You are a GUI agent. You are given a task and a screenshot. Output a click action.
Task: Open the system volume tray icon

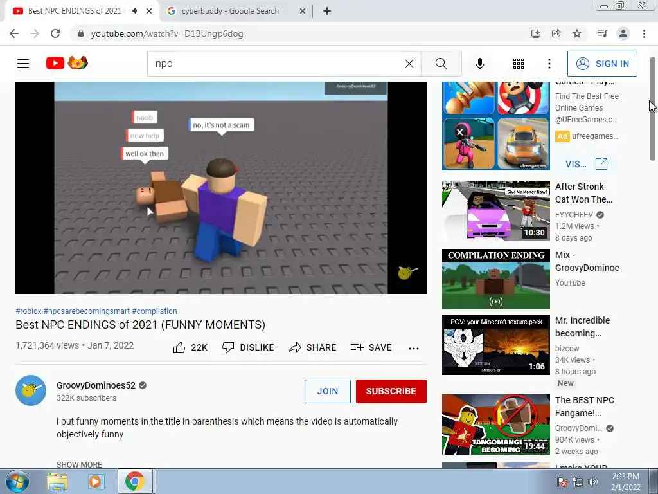pyautogui.click(x=593, y=482)
